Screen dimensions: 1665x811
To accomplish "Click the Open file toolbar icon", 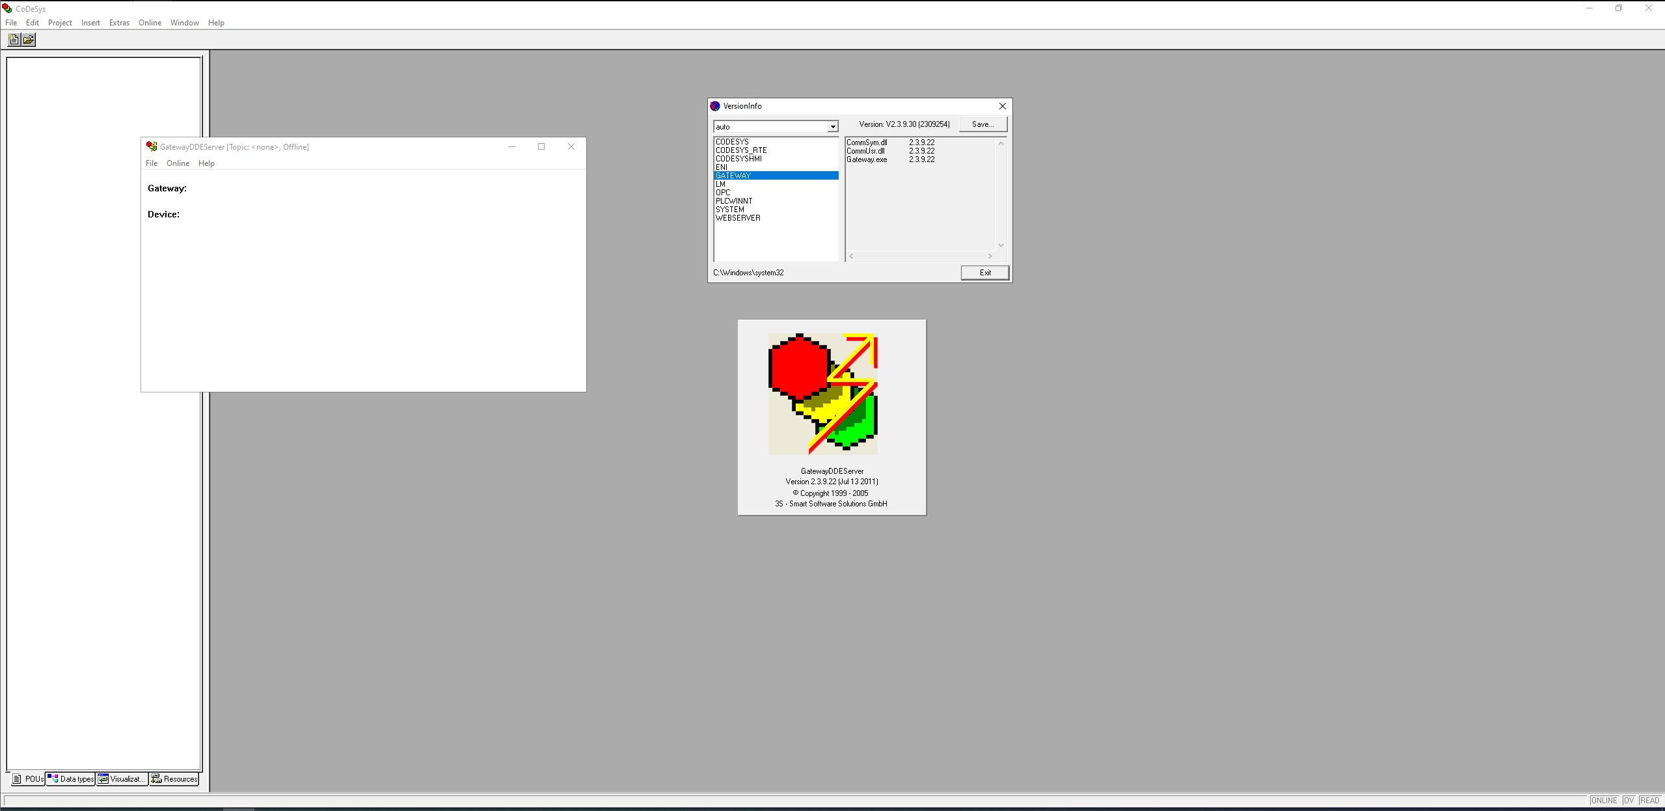I will (29, 40).
